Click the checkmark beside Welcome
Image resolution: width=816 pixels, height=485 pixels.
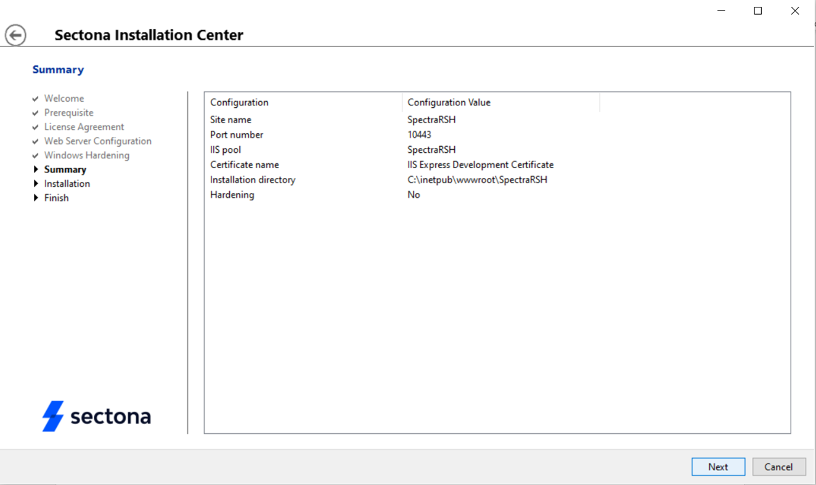36,99
